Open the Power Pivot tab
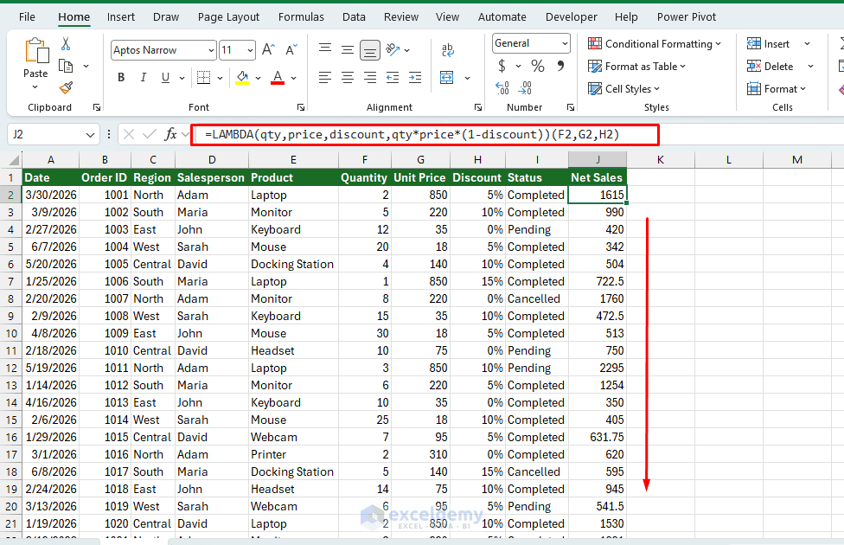The image size is (844, 545). click(687, 16)
